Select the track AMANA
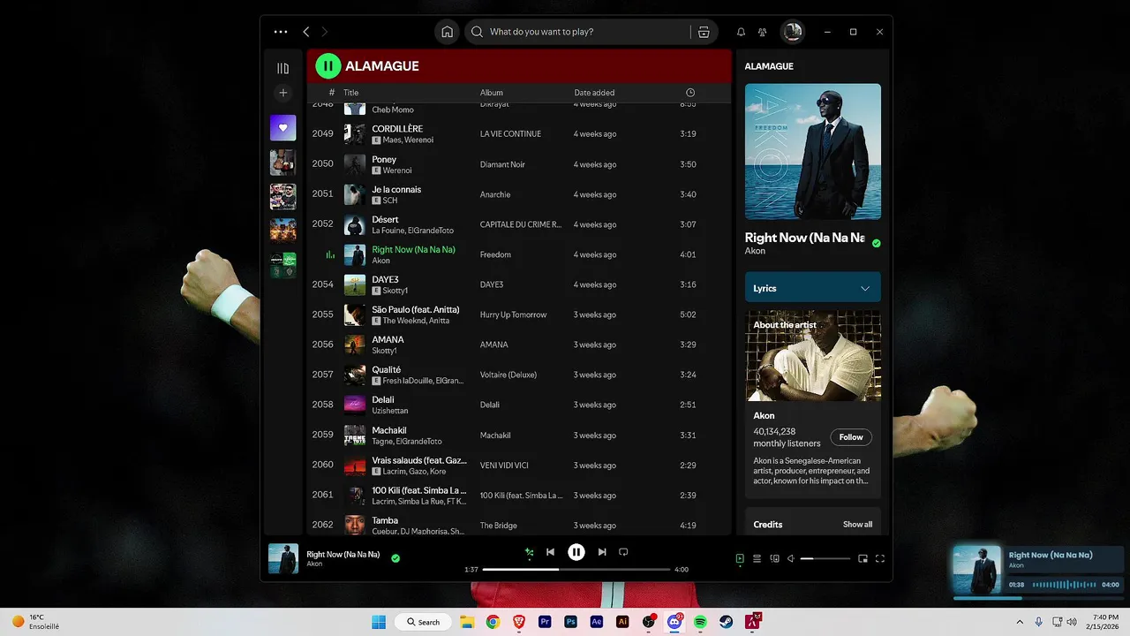Image resolution: width=1130 pixels, height=636 pixels. (x=519, y=344)
